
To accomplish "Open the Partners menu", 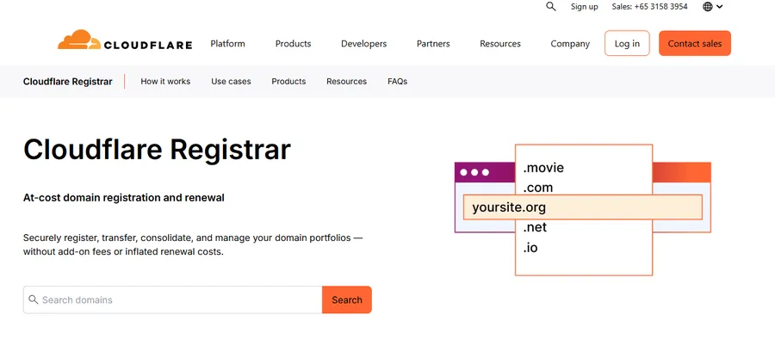I will 433,43.
